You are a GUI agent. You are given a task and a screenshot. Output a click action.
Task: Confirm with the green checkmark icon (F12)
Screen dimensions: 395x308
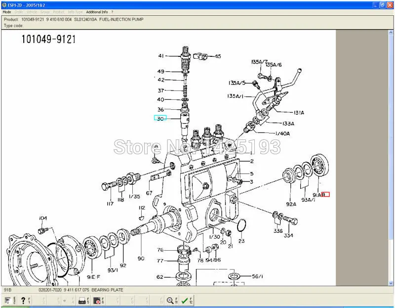pos(185,300)
